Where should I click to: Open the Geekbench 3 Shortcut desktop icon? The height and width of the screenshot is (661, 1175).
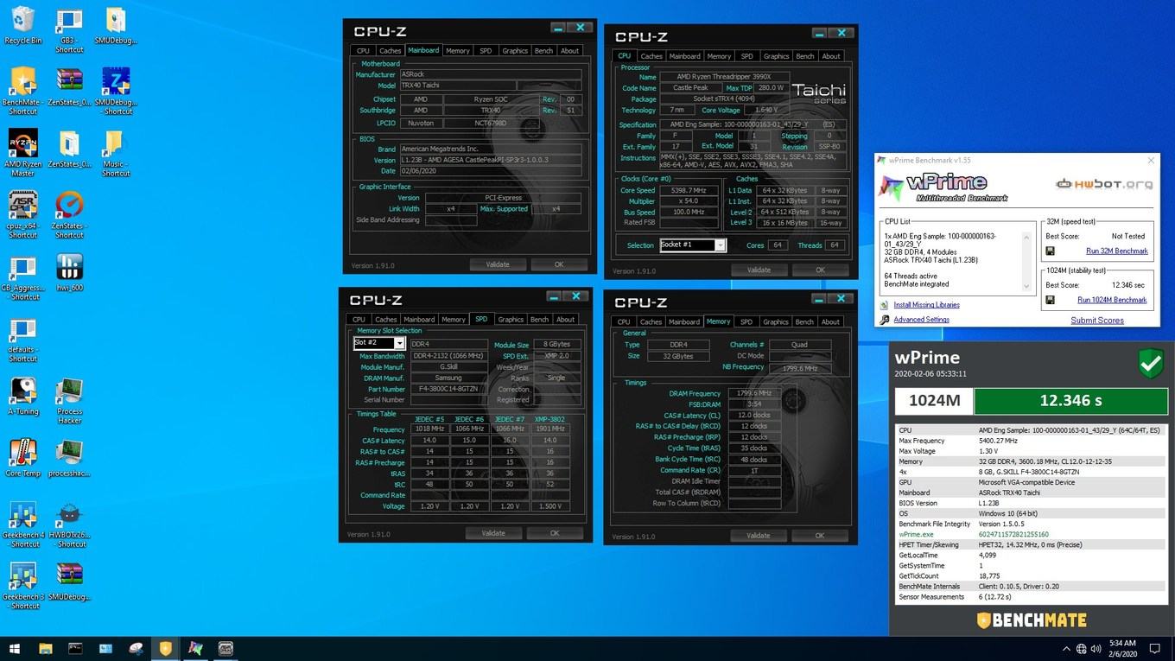(x=22, y=587)
